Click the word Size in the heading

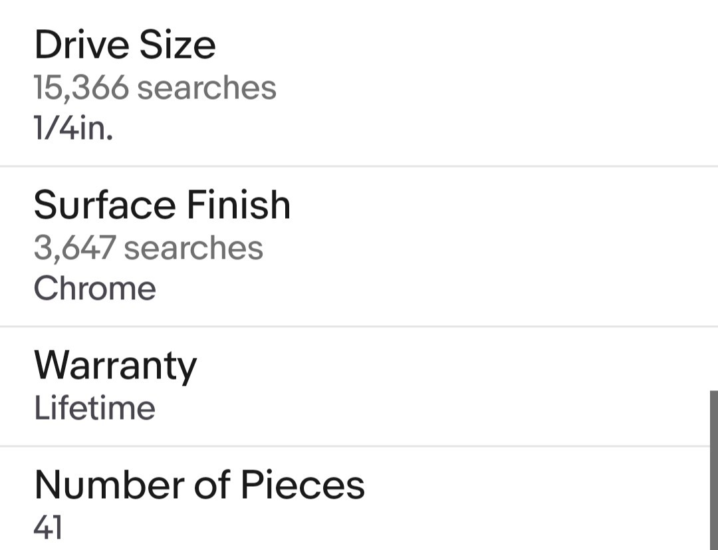(178, 45)
